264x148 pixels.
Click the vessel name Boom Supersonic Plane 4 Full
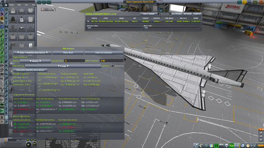140,2
